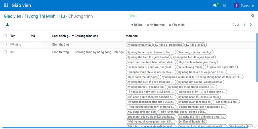
Task: Open the Yêu thích favorites dropdown
Action: 177,25
